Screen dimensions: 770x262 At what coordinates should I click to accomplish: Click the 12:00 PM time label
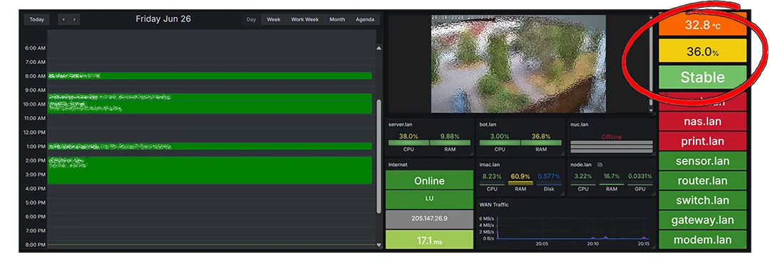pyautogui.click(x=34, y=132)
